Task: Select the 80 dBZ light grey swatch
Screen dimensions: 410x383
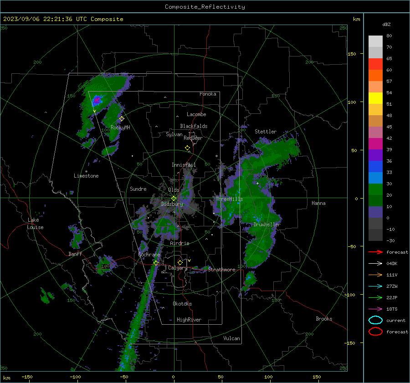Action: point(375,41)
